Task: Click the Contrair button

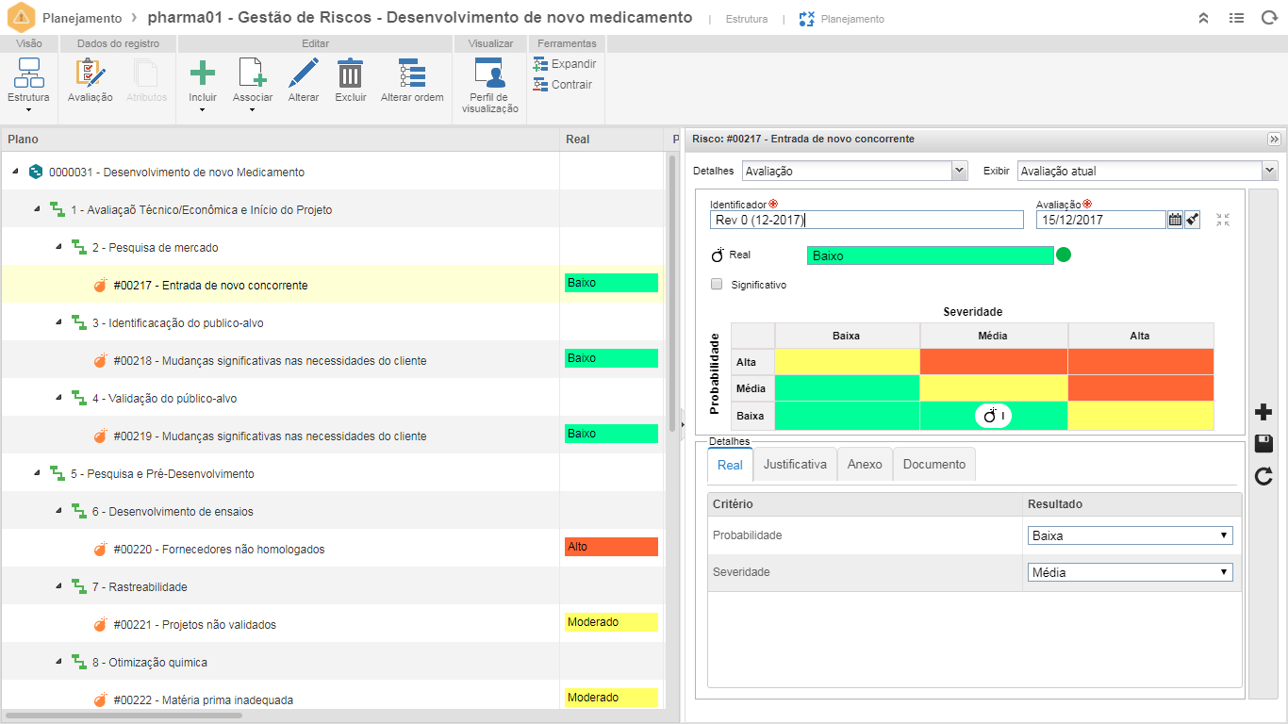Action: [x=563, y=85]
